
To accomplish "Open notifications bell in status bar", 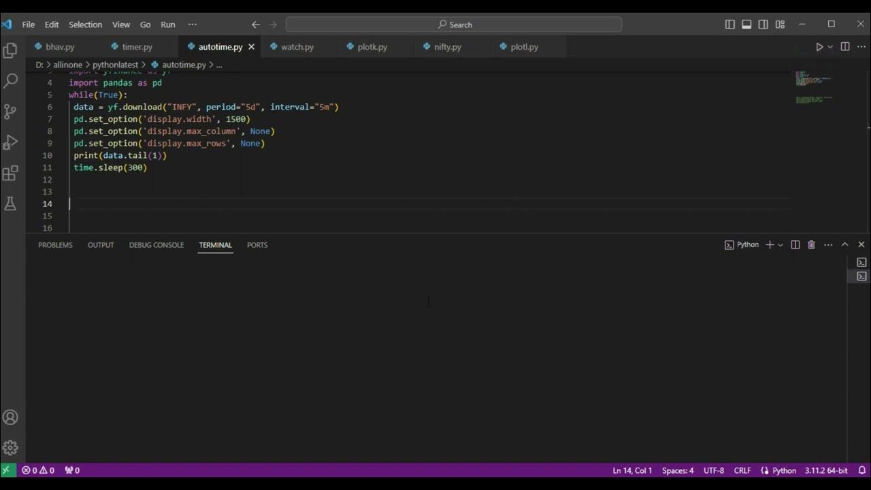I will pyautogui.click(x=862, y=470).
